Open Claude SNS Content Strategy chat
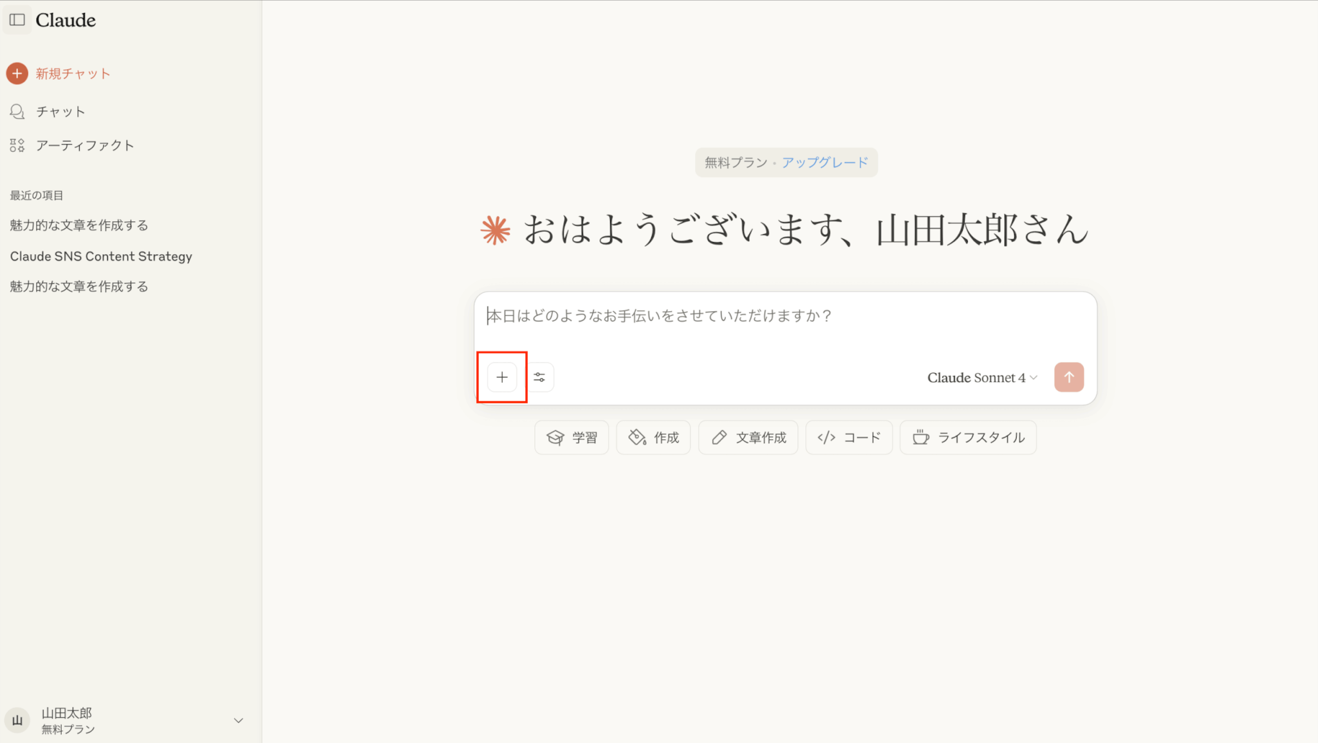The width and height of the screenshot is (1318, 743). [101, 256]
